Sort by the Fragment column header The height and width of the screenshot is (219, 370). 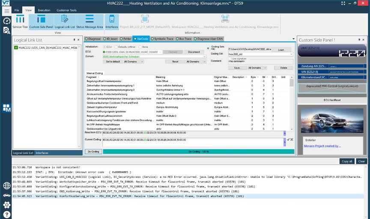coord(92,77)
